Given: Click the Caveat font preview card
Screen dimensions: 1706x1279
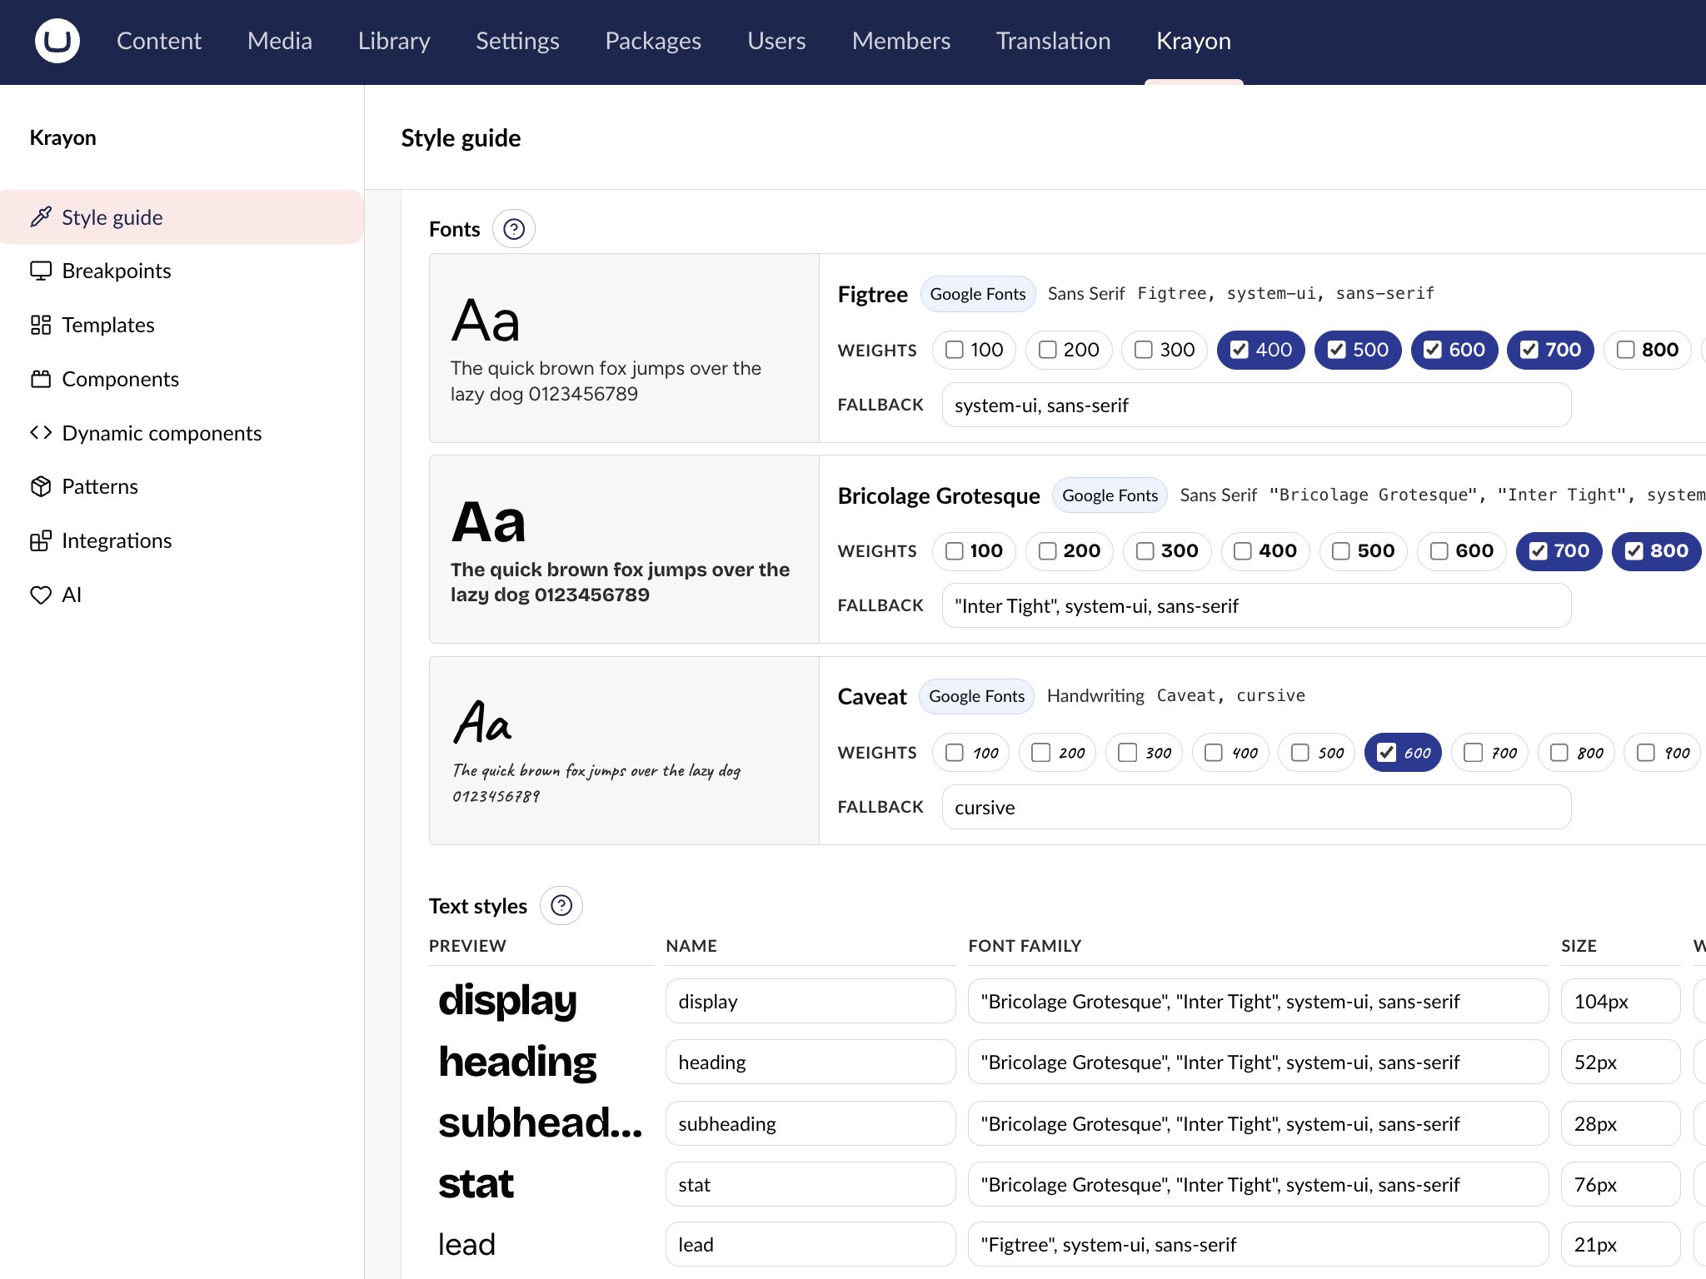Looking at the screenshot, I should (x=624, y=750).
